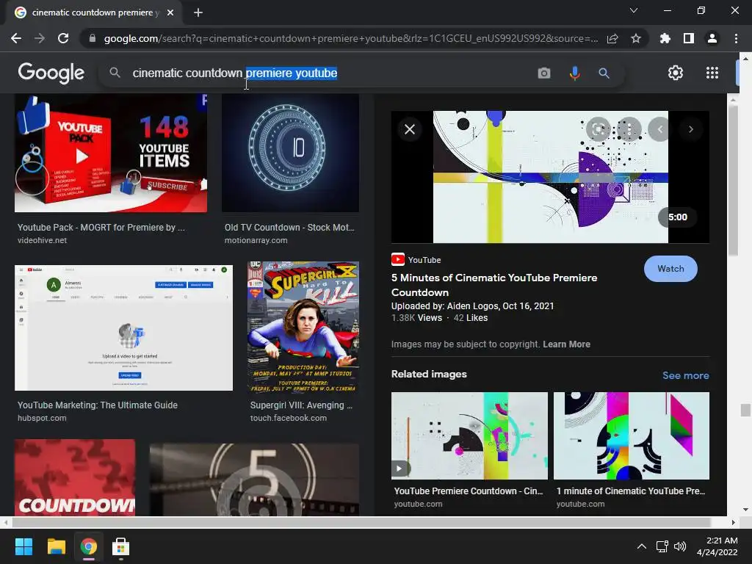Click See more related images
The image size is (752, 564).
[x=685, y=375]
